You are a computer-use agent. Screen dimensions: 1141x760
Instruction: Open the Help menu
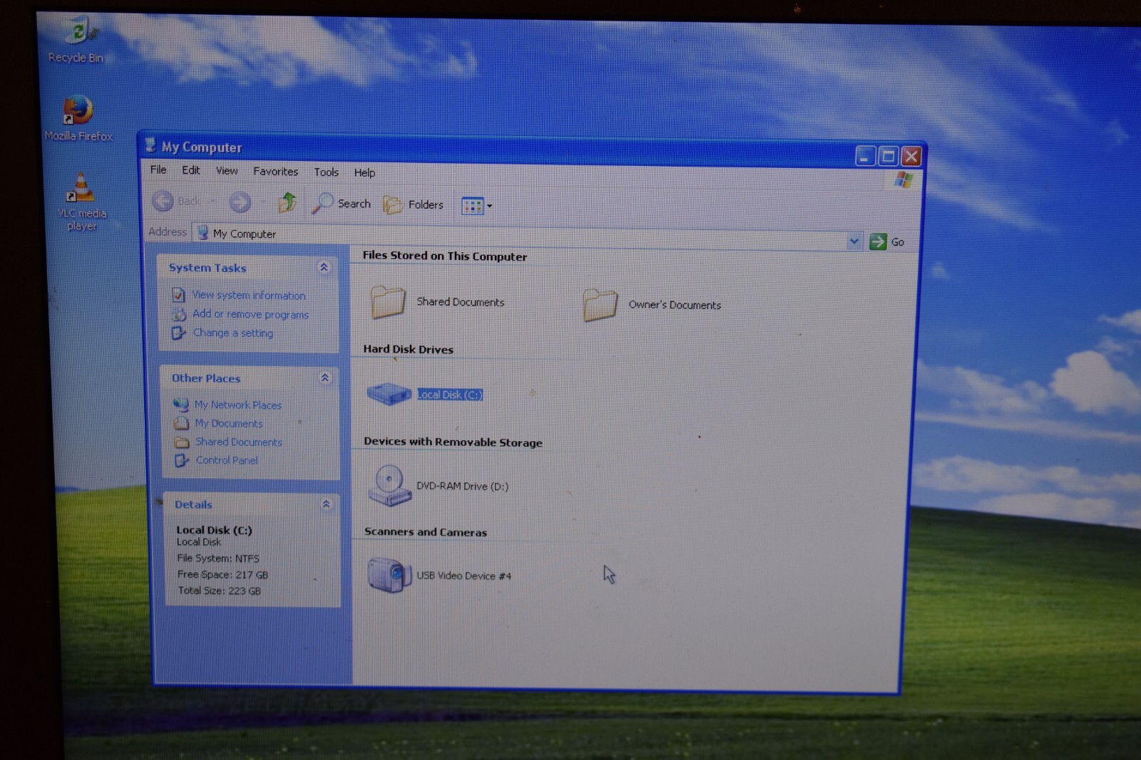pos(364,173)
